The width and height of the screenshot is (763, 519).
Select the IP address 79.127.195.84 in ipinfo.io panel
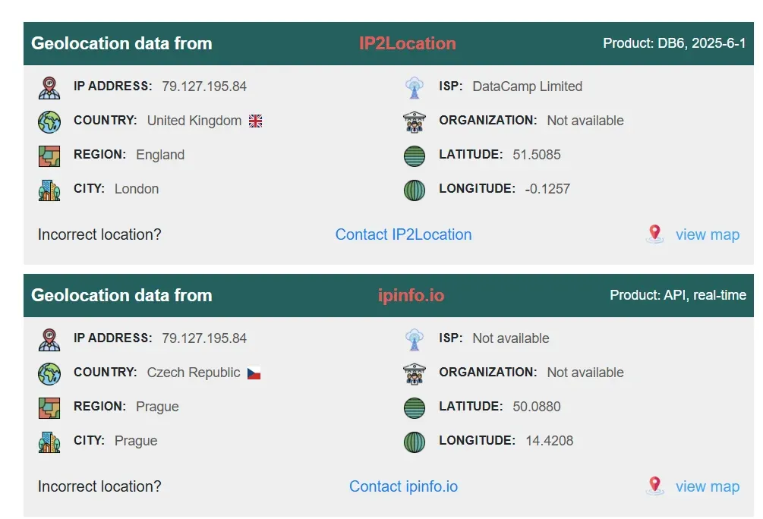(204, 338)
